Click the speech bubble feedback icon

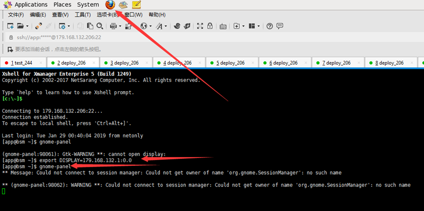pyautogui.click(x=280, y=26)
